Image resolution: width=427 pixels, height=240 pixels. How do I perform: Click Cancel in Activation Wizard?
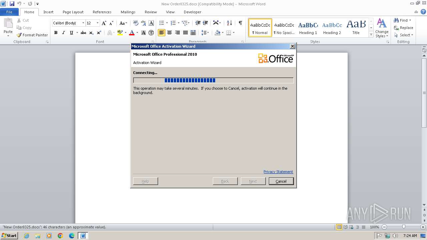(x=281, y=181)
